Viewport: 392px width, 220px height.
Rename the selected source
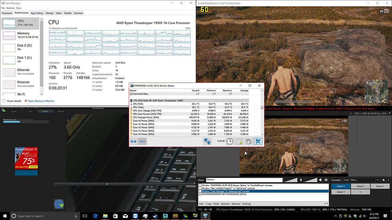tap(236, 204)
